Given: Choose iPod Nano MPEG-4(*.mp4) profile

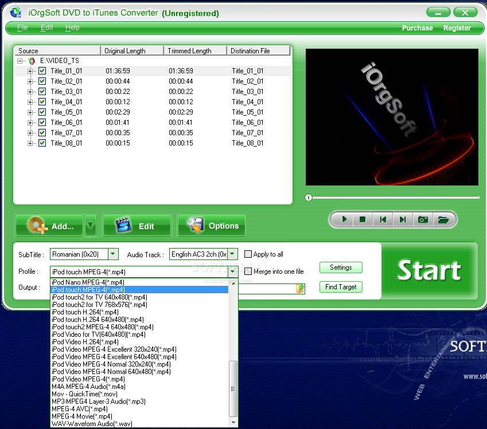Looking at the screenshot, I should pos(139,282).
